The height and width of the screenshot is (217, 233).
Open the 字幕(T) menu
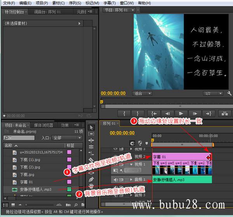click(x=110, y=3)
